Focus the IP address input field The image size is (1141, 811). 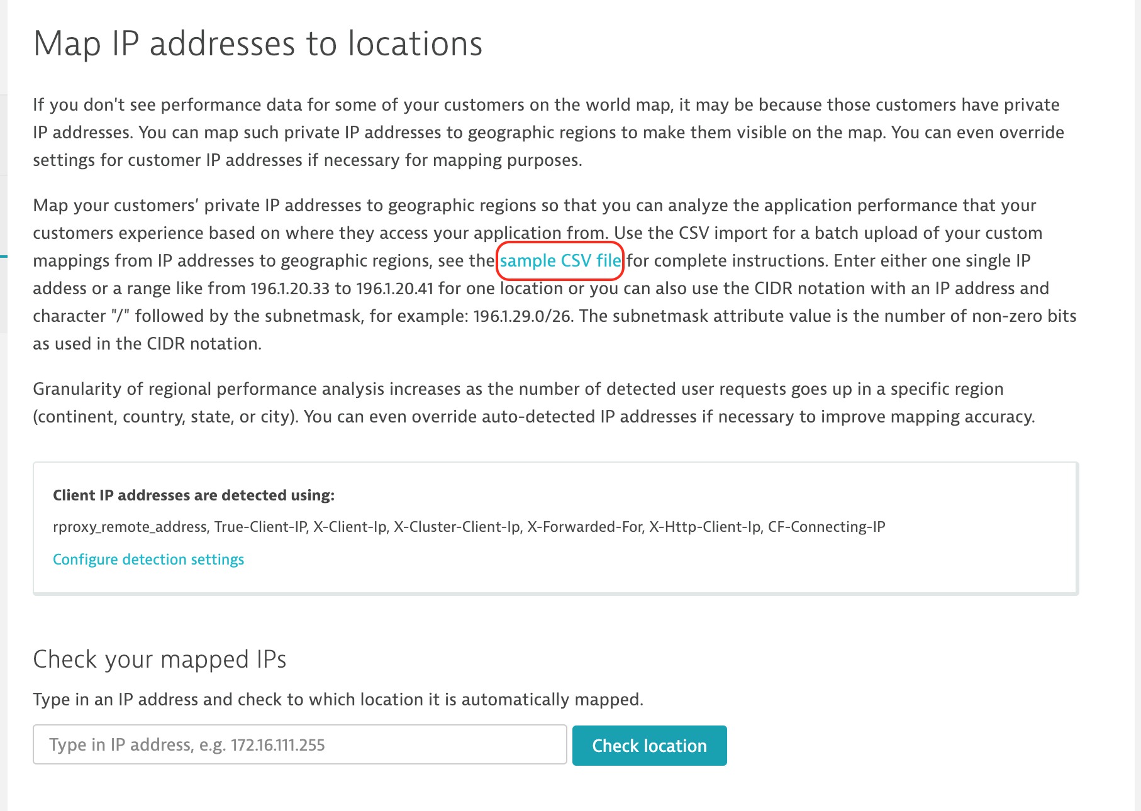[300, 745]
